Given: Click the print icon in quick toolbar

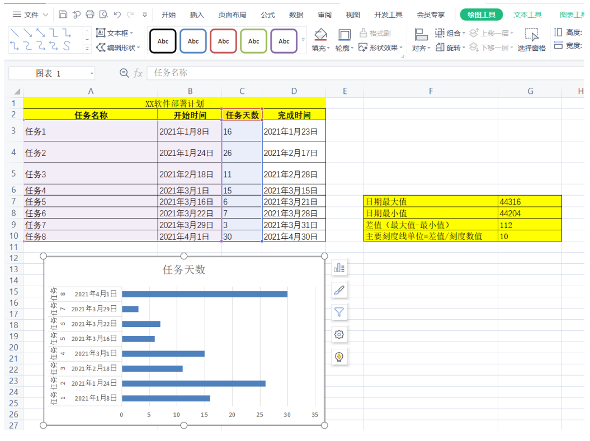Looking at the screenshot, I should [x=90, y=15].
